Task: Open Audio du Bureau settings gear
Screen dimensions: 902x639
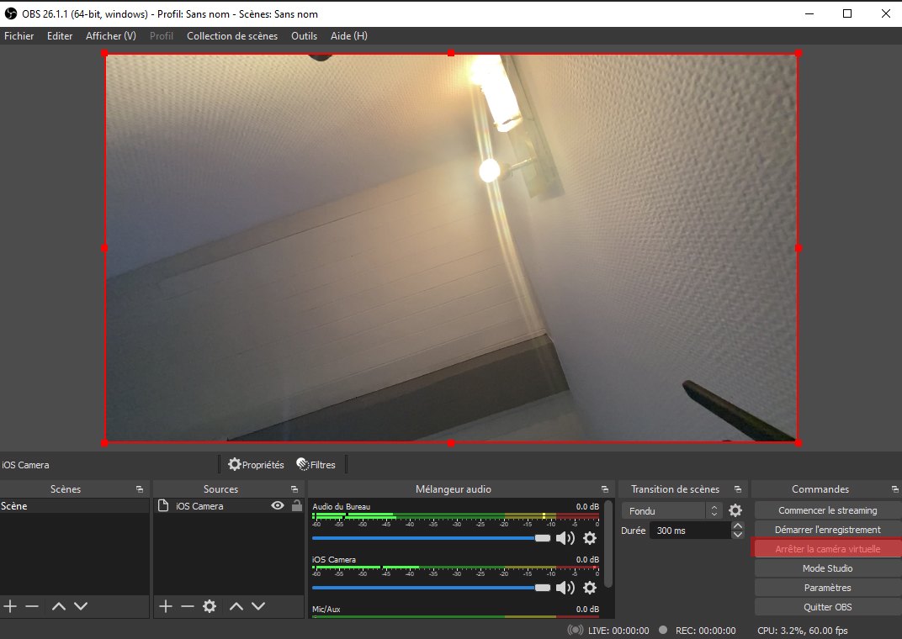Action: (x=590, y=538)
